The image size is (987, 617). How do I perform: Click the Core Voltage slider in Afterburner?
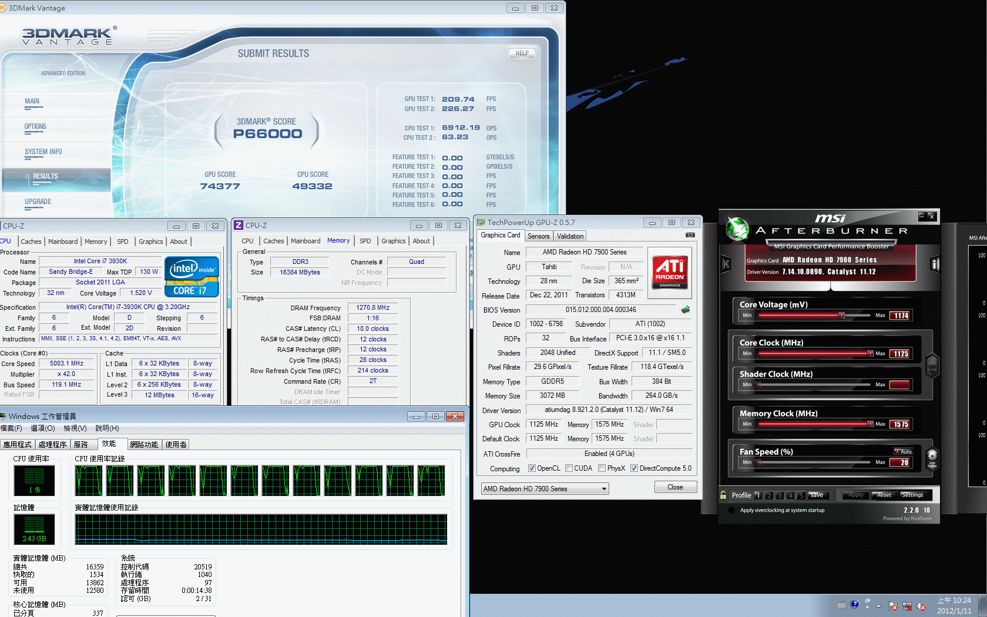coord(814,316)
